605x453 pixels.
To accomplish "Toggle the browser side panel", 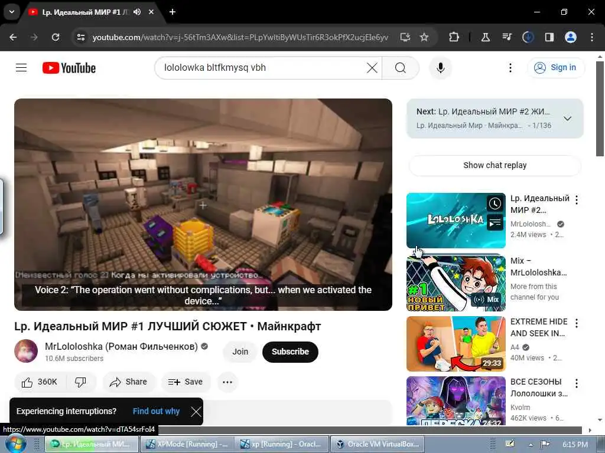I will pos(549,37).
